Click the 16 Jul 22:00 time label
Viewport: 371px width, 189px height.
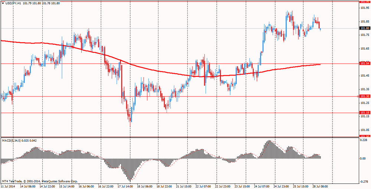coord(106,187)
